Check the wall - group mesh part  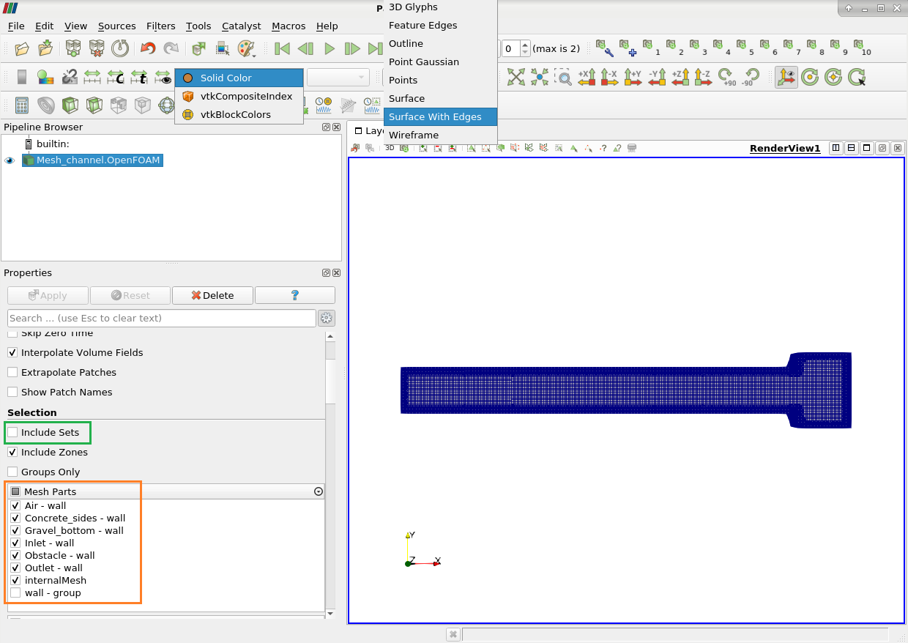tap(15, 593)
